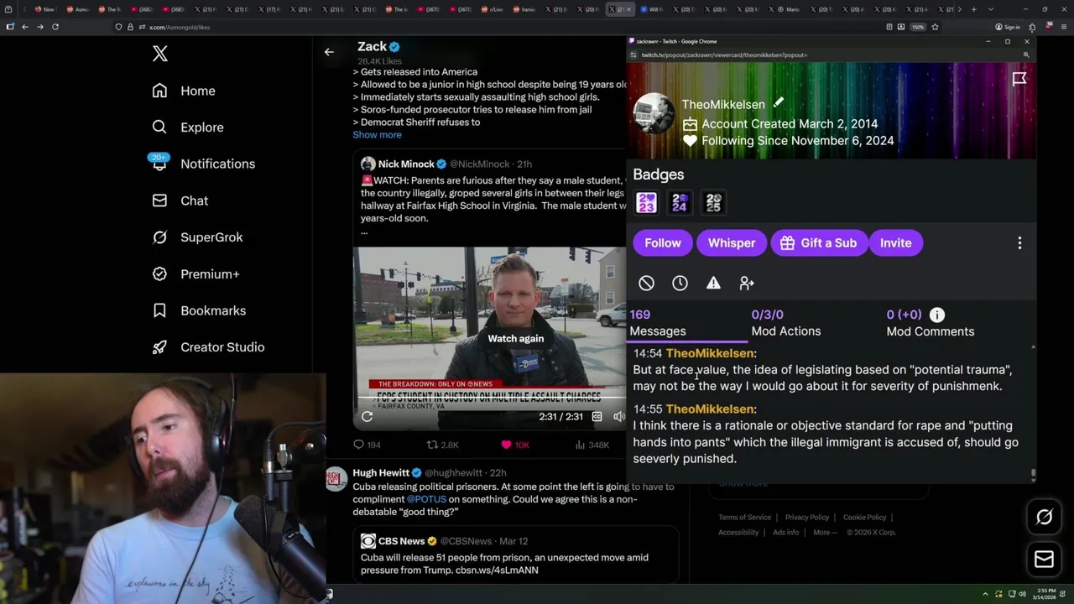Click Hugh Hewitt's avatar

[x=336, y=479]
